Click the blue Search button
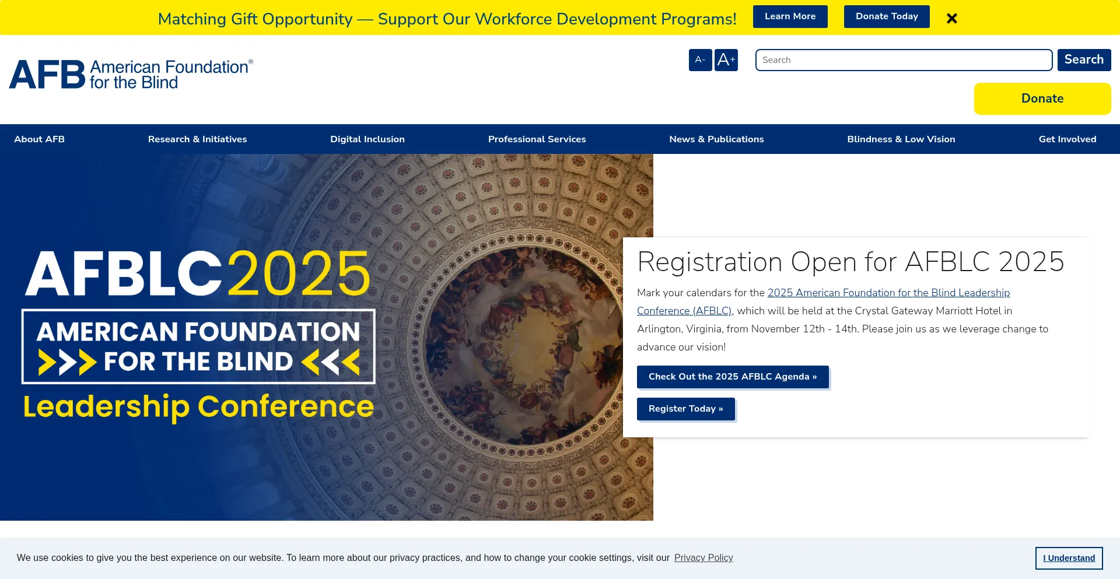Image resolution: width=1120 pixels, height=579 pixels. pos(1083,60)
